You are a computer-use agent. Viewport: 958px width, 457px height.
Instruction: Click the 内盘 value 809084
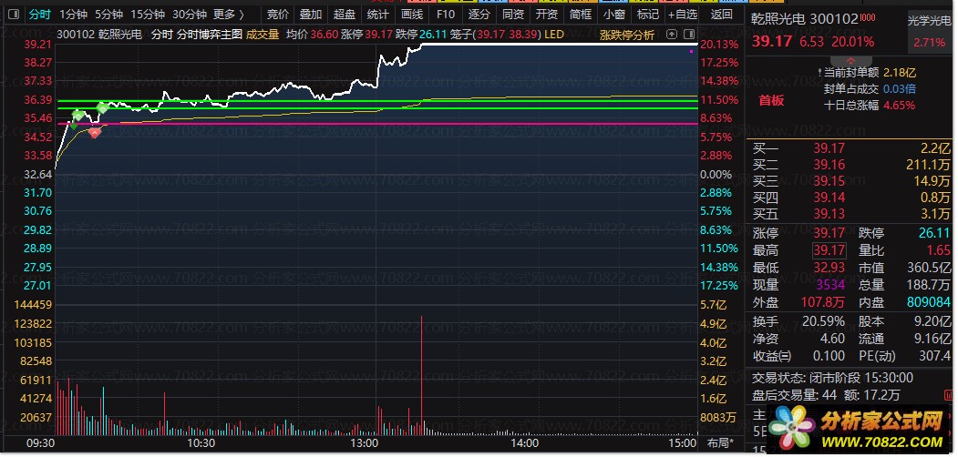pyautogui.click(x=929, y=302)
